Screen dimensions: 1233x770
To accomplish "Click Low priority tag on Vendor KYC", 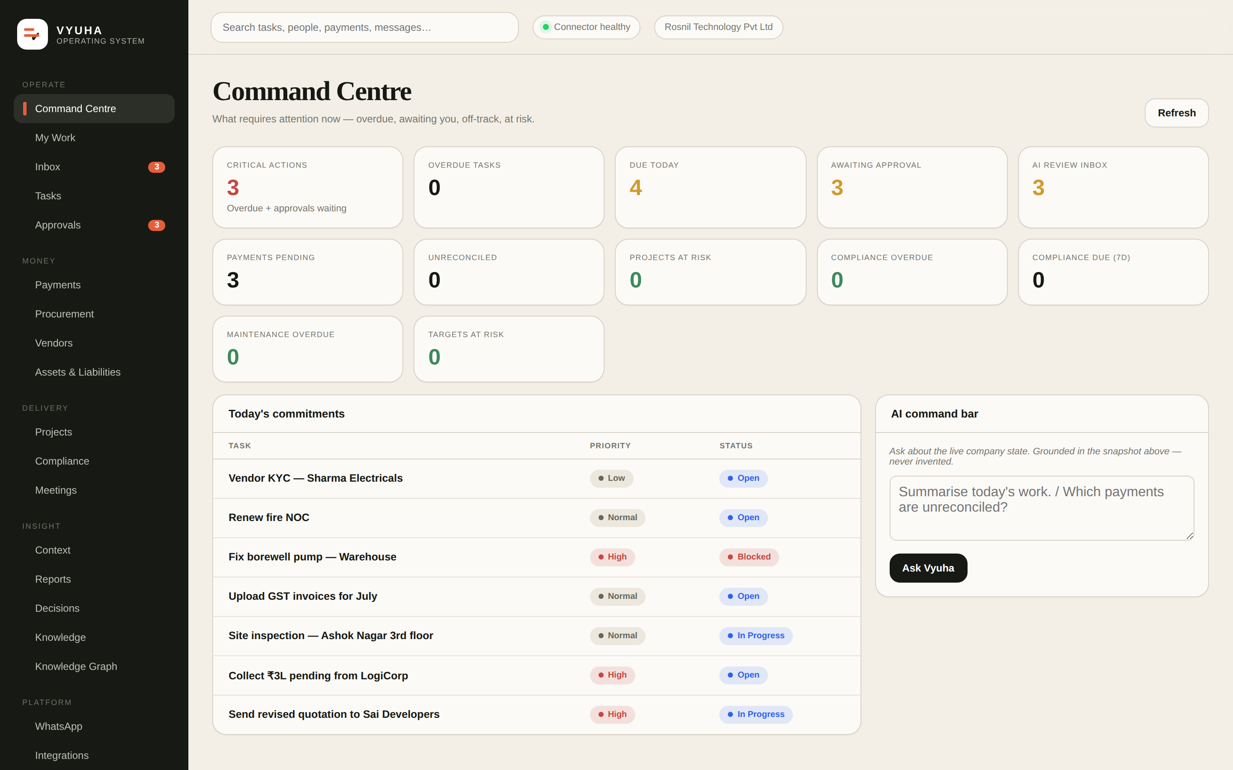I will pos(611,478).
